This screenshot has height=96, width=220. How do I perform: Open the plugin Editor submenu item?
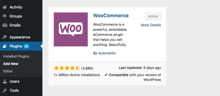[8, 71]
